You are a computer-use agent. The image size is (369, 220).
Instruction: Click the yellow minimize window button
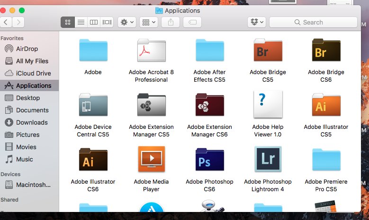point(12,10)
